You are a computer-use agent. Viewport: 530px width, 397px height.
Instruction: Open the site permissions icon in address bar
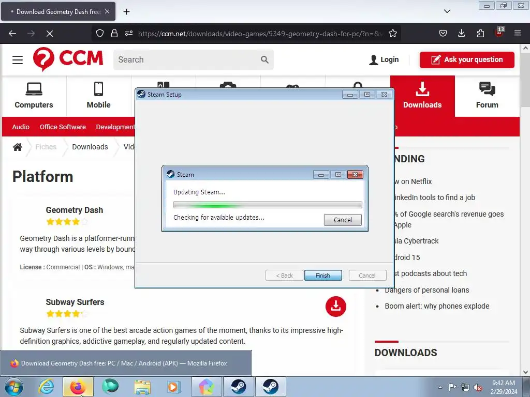[x=129, y=34]
